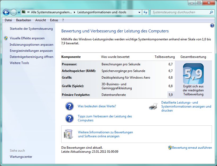The height and width of the screenshot is (166, 217).
Task: Click the magnifier search icon
Action: click(211, 12)
